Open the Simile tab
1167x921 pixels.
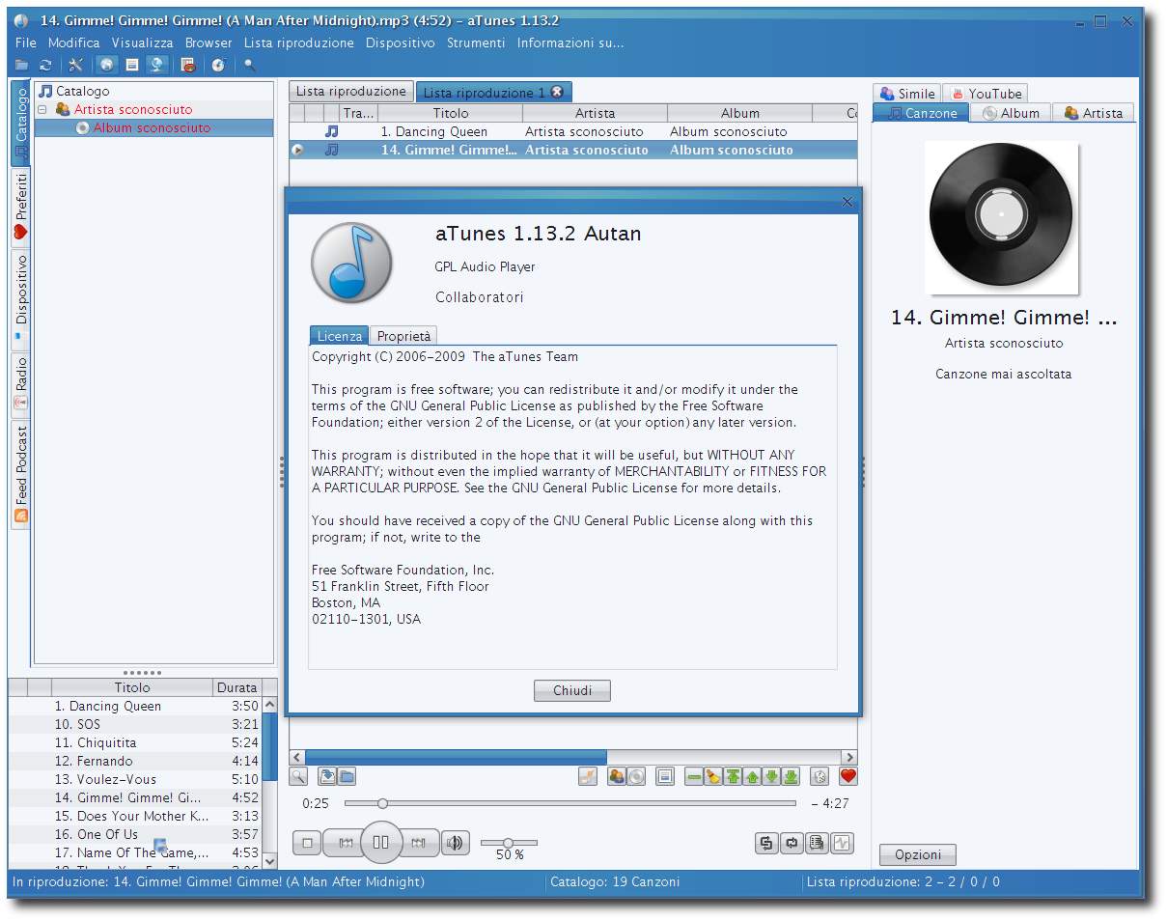click(907, 94)
